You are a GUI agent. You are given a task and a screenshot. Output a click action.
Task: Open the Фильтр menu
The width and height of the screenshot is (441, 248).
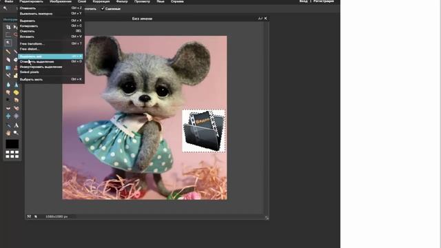(122, 1)
